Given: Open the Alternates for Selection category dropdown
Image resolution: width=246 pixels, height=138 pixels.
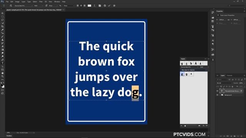Looking at the screenshot, I should click(x=194, y=70).
